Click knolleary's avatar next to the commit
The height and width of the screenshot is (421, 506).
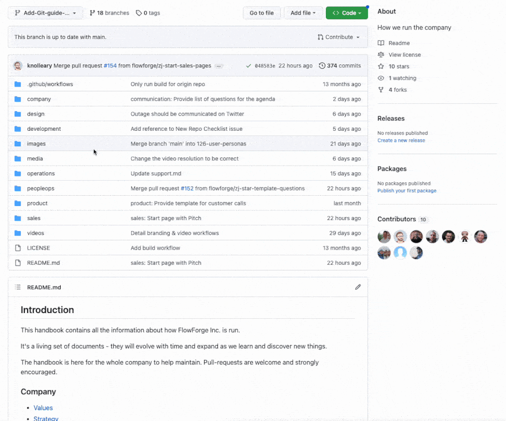click(17, 66)
